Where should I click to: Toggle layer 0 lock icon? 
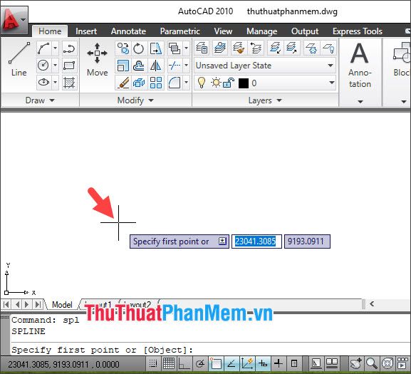point(229,83)
